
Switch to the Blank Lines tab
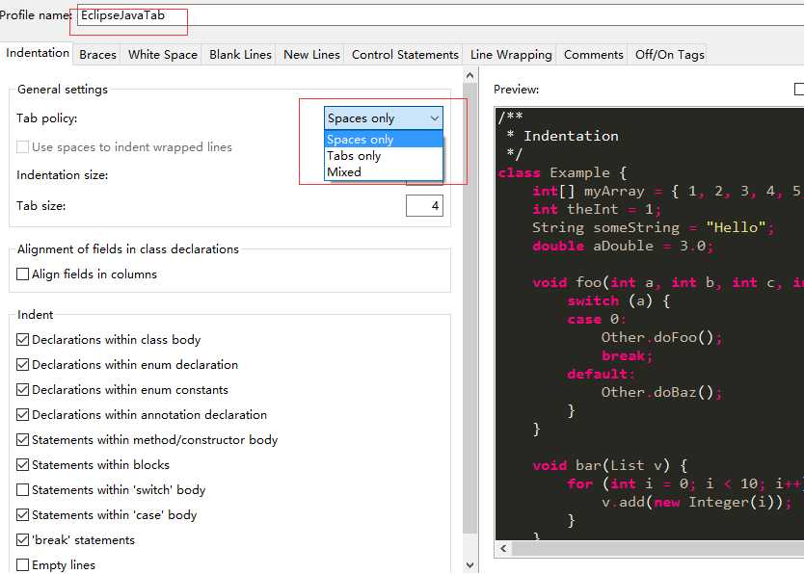(x=240, y=54)
